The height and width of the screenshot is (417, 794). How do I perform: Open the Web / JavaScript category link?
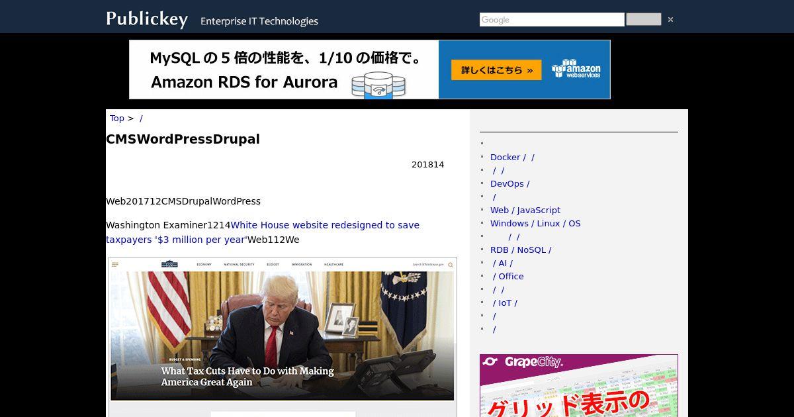[x=525, y=210]
